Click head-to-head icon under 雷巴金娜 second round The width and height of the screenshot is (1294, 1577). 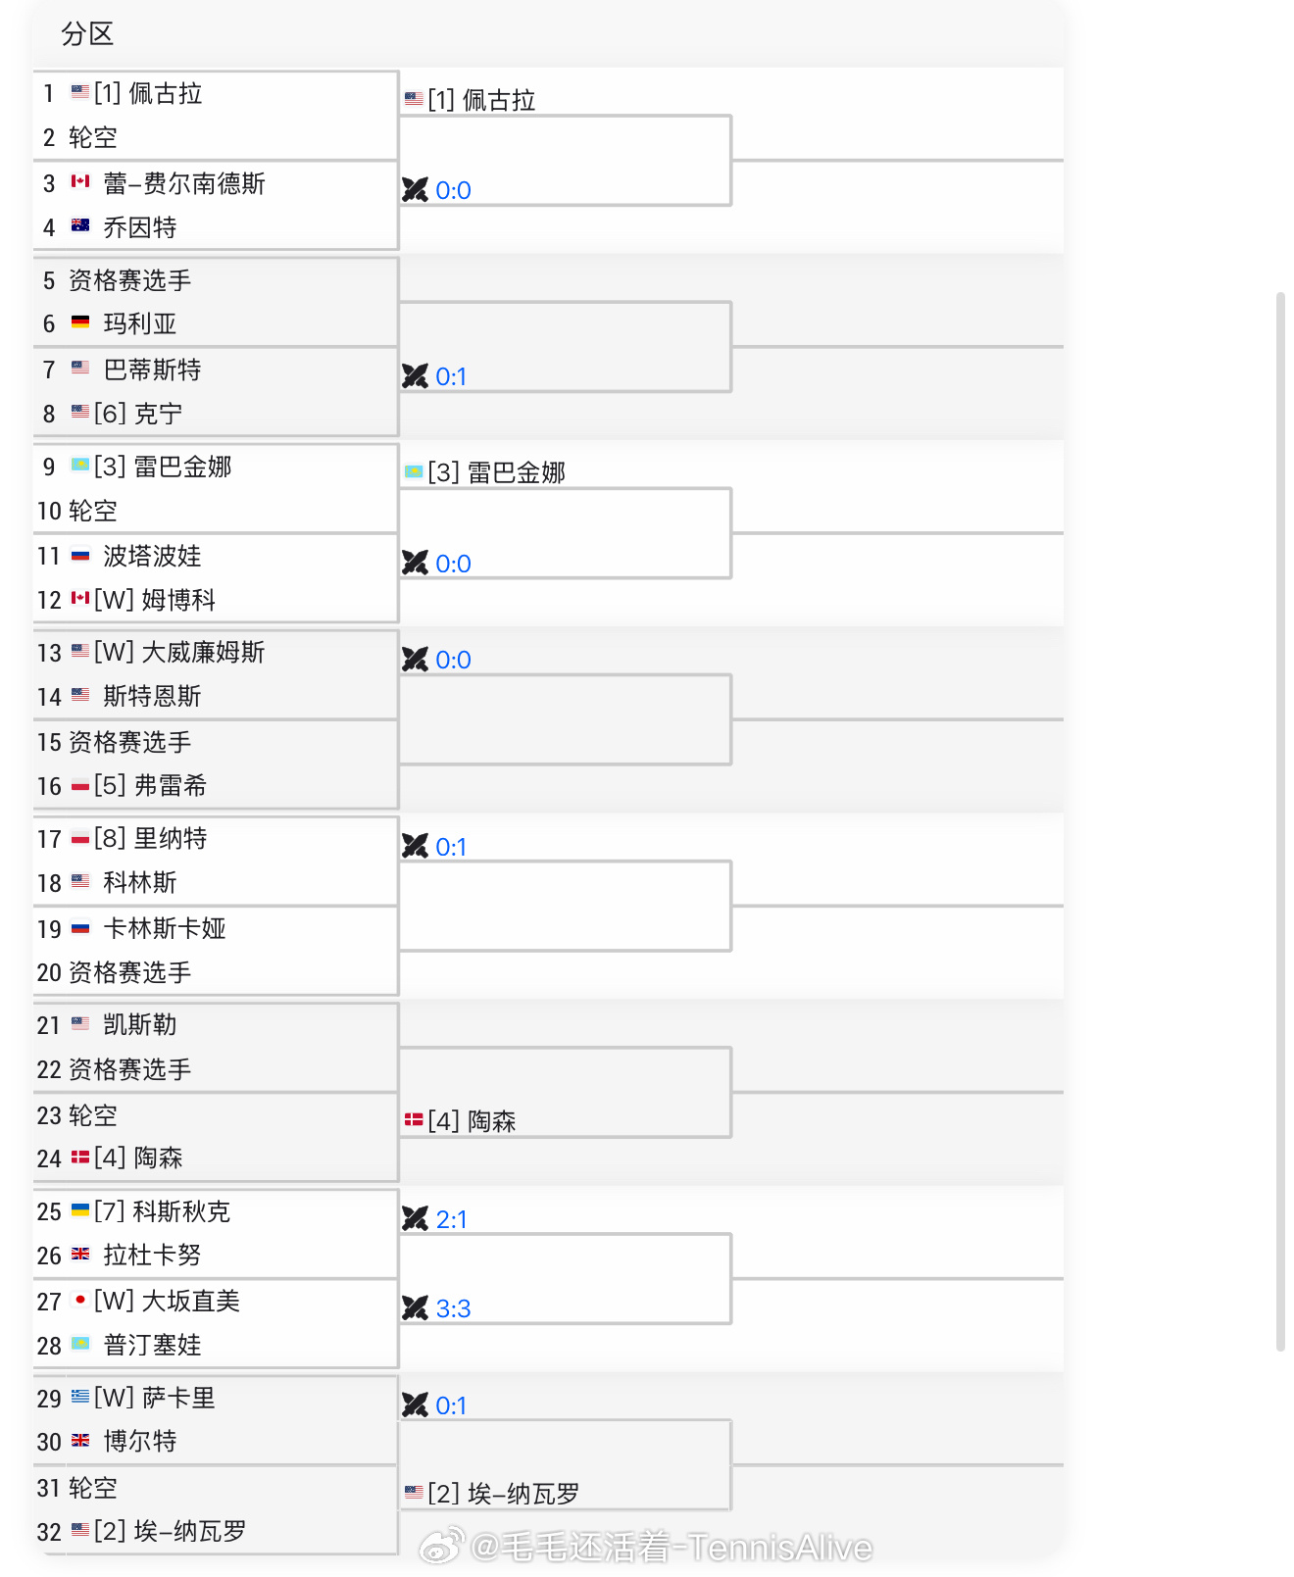[416, 564]
